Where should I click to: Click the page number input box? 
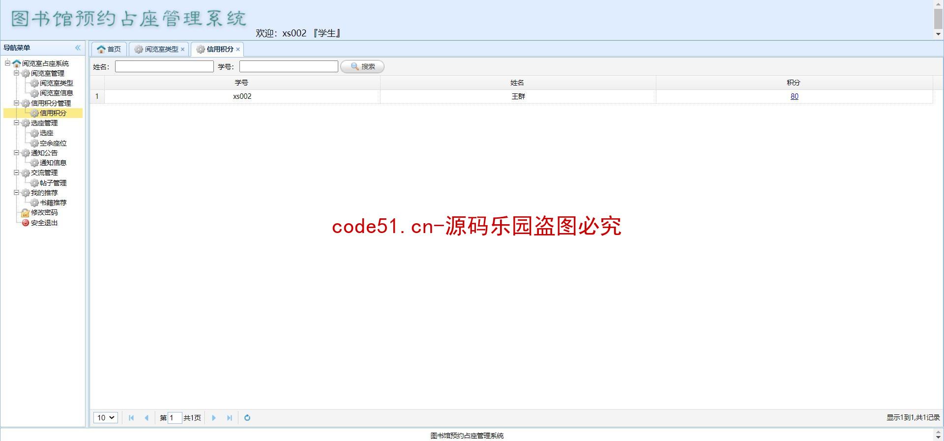pyautogui.click(x=175, y=418)
